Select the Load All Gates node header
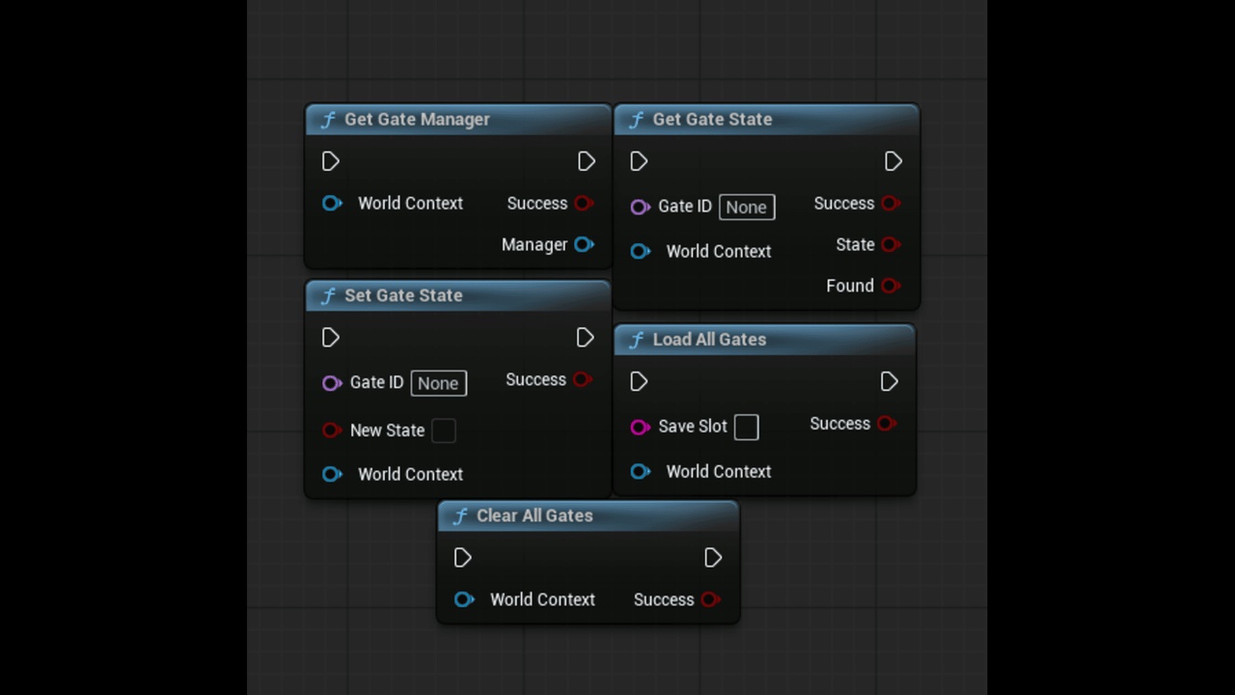Image resolution: width=1235 pixels, height=695 pixels. point(709,340)
